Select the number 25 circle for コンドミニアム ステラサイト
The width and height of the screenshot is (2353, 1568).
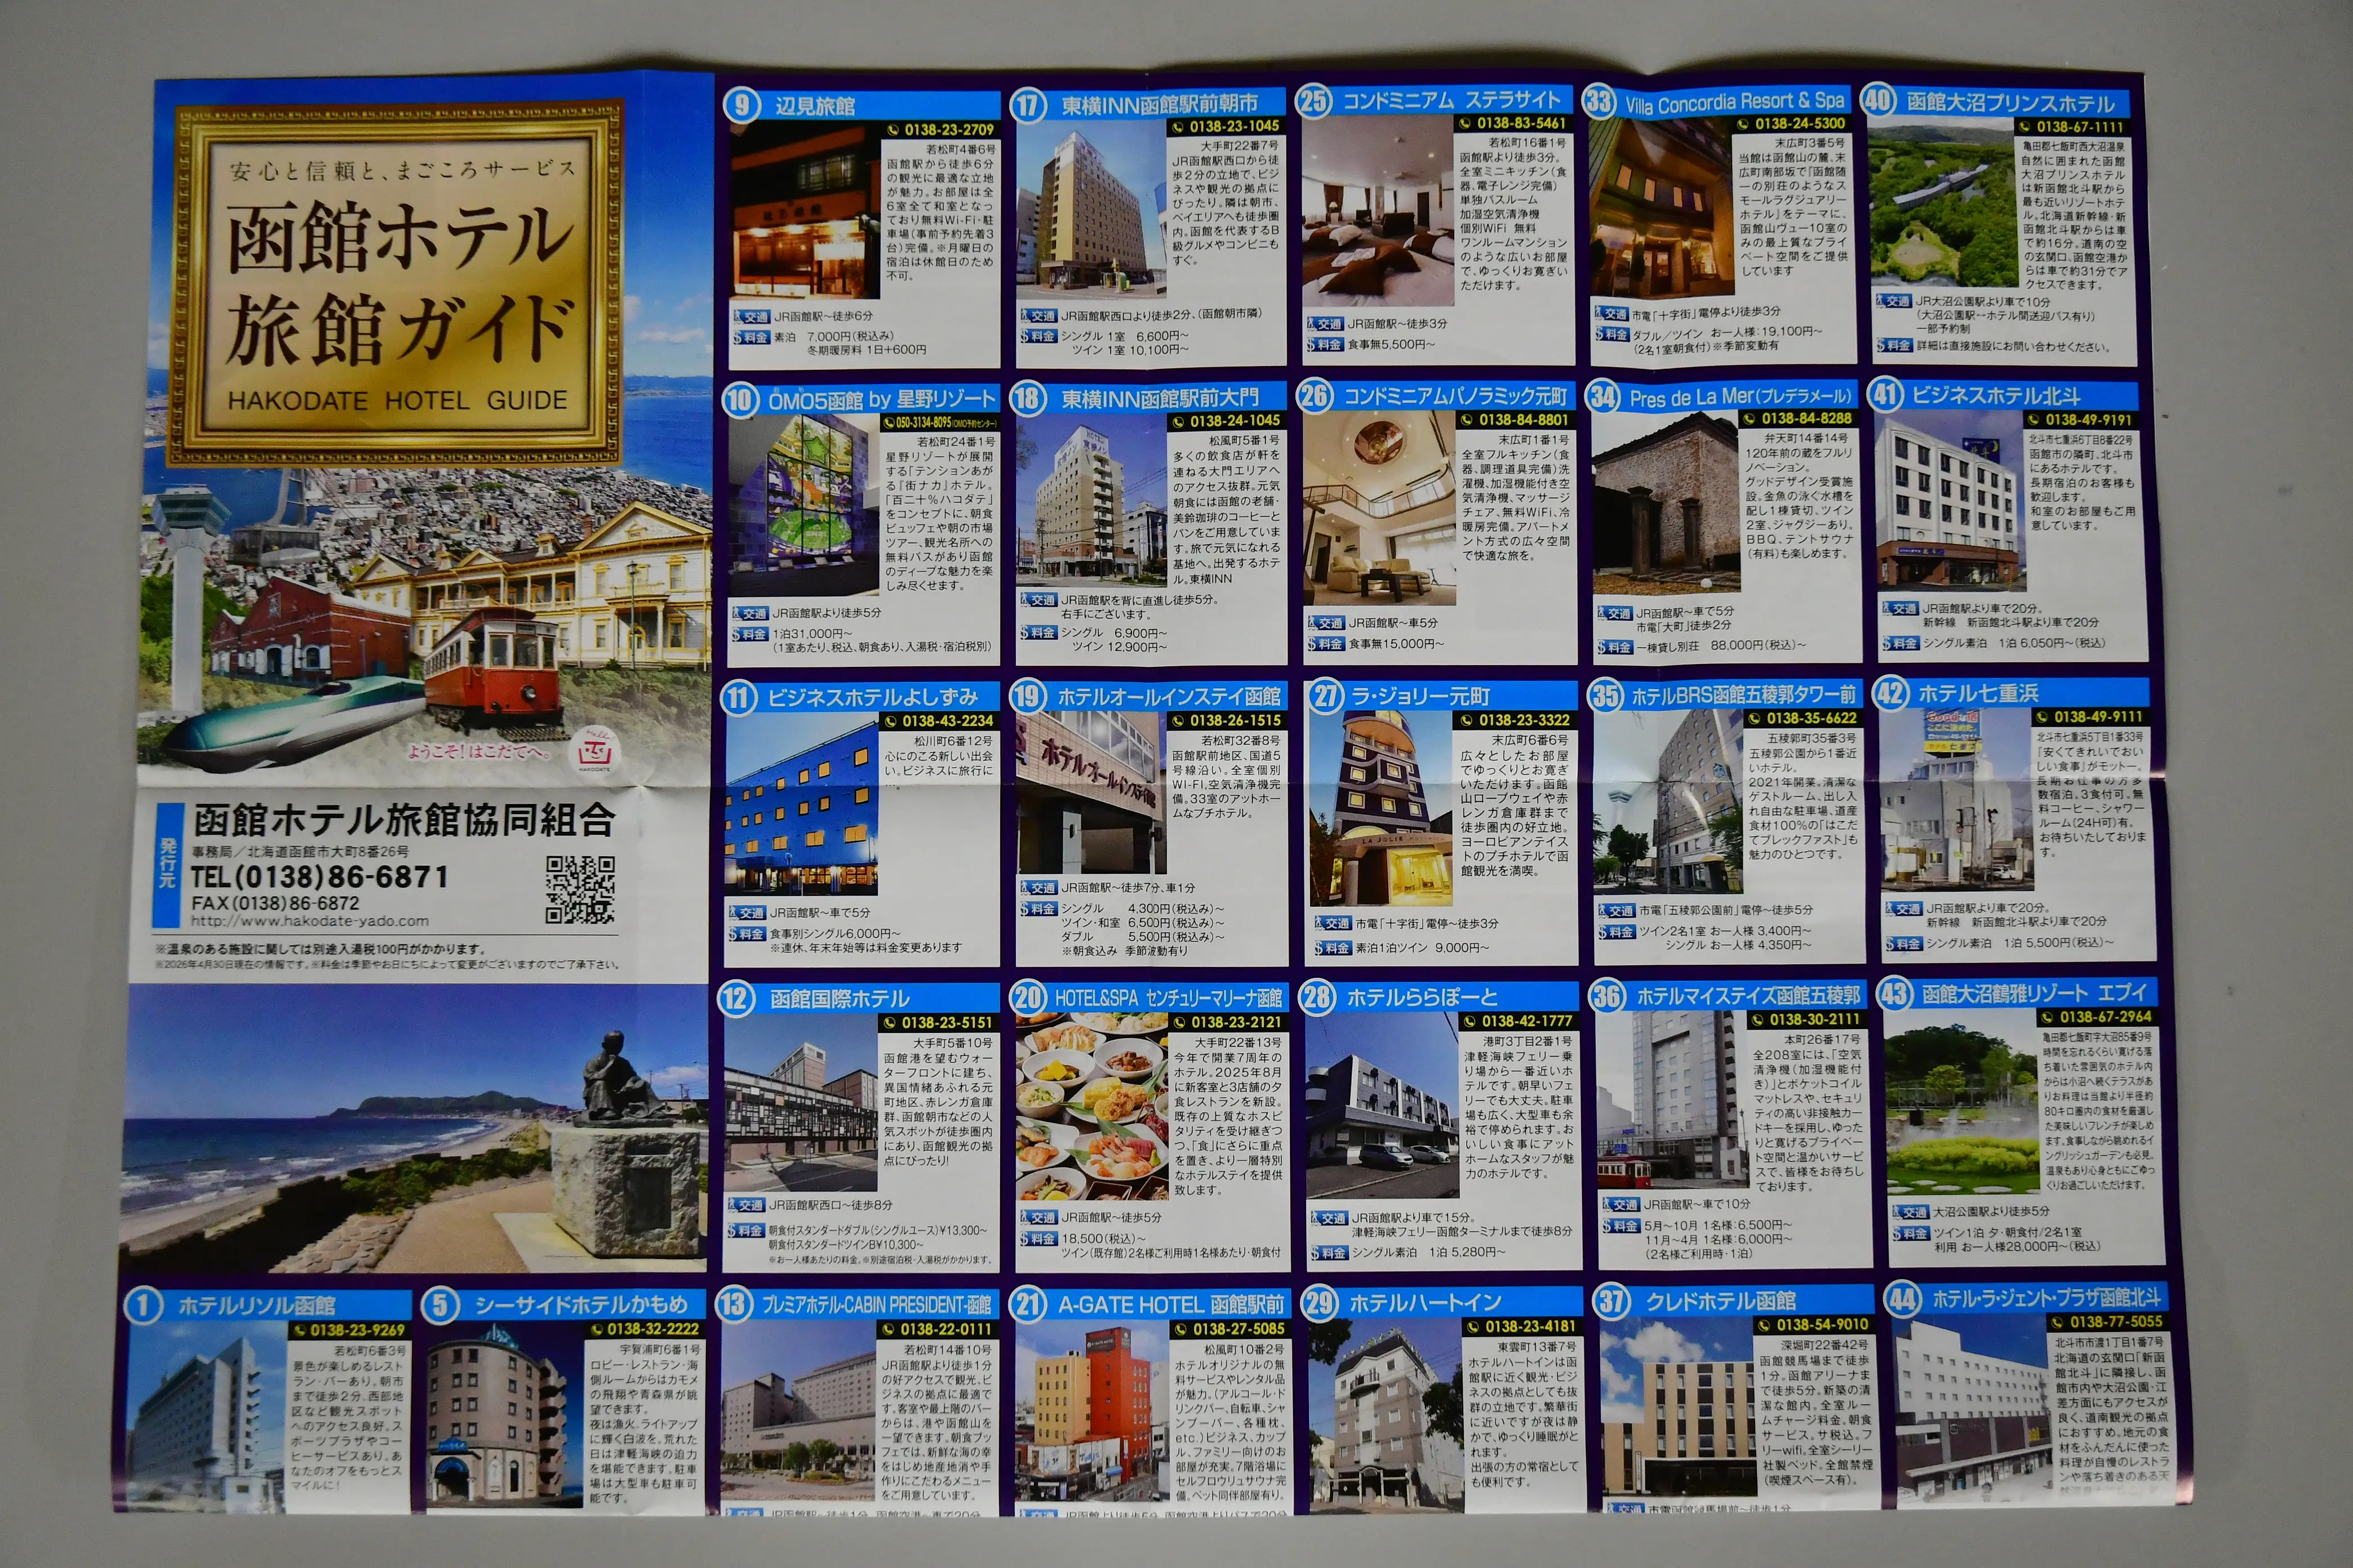(1313, 101)
